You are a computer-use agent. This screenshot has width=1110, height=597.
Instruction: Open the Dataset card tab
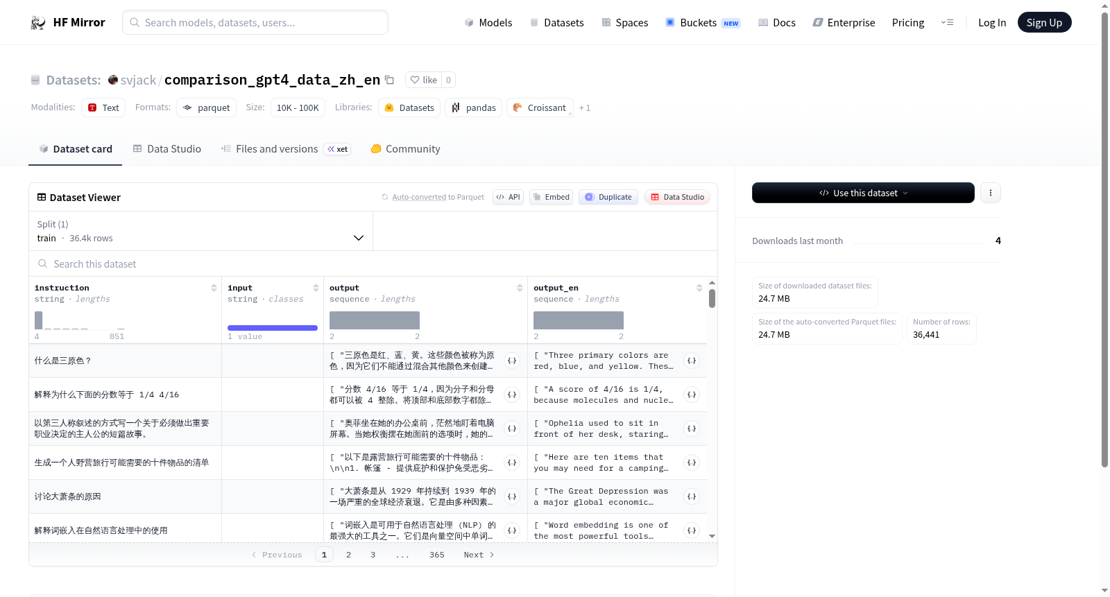click(75, 148)
